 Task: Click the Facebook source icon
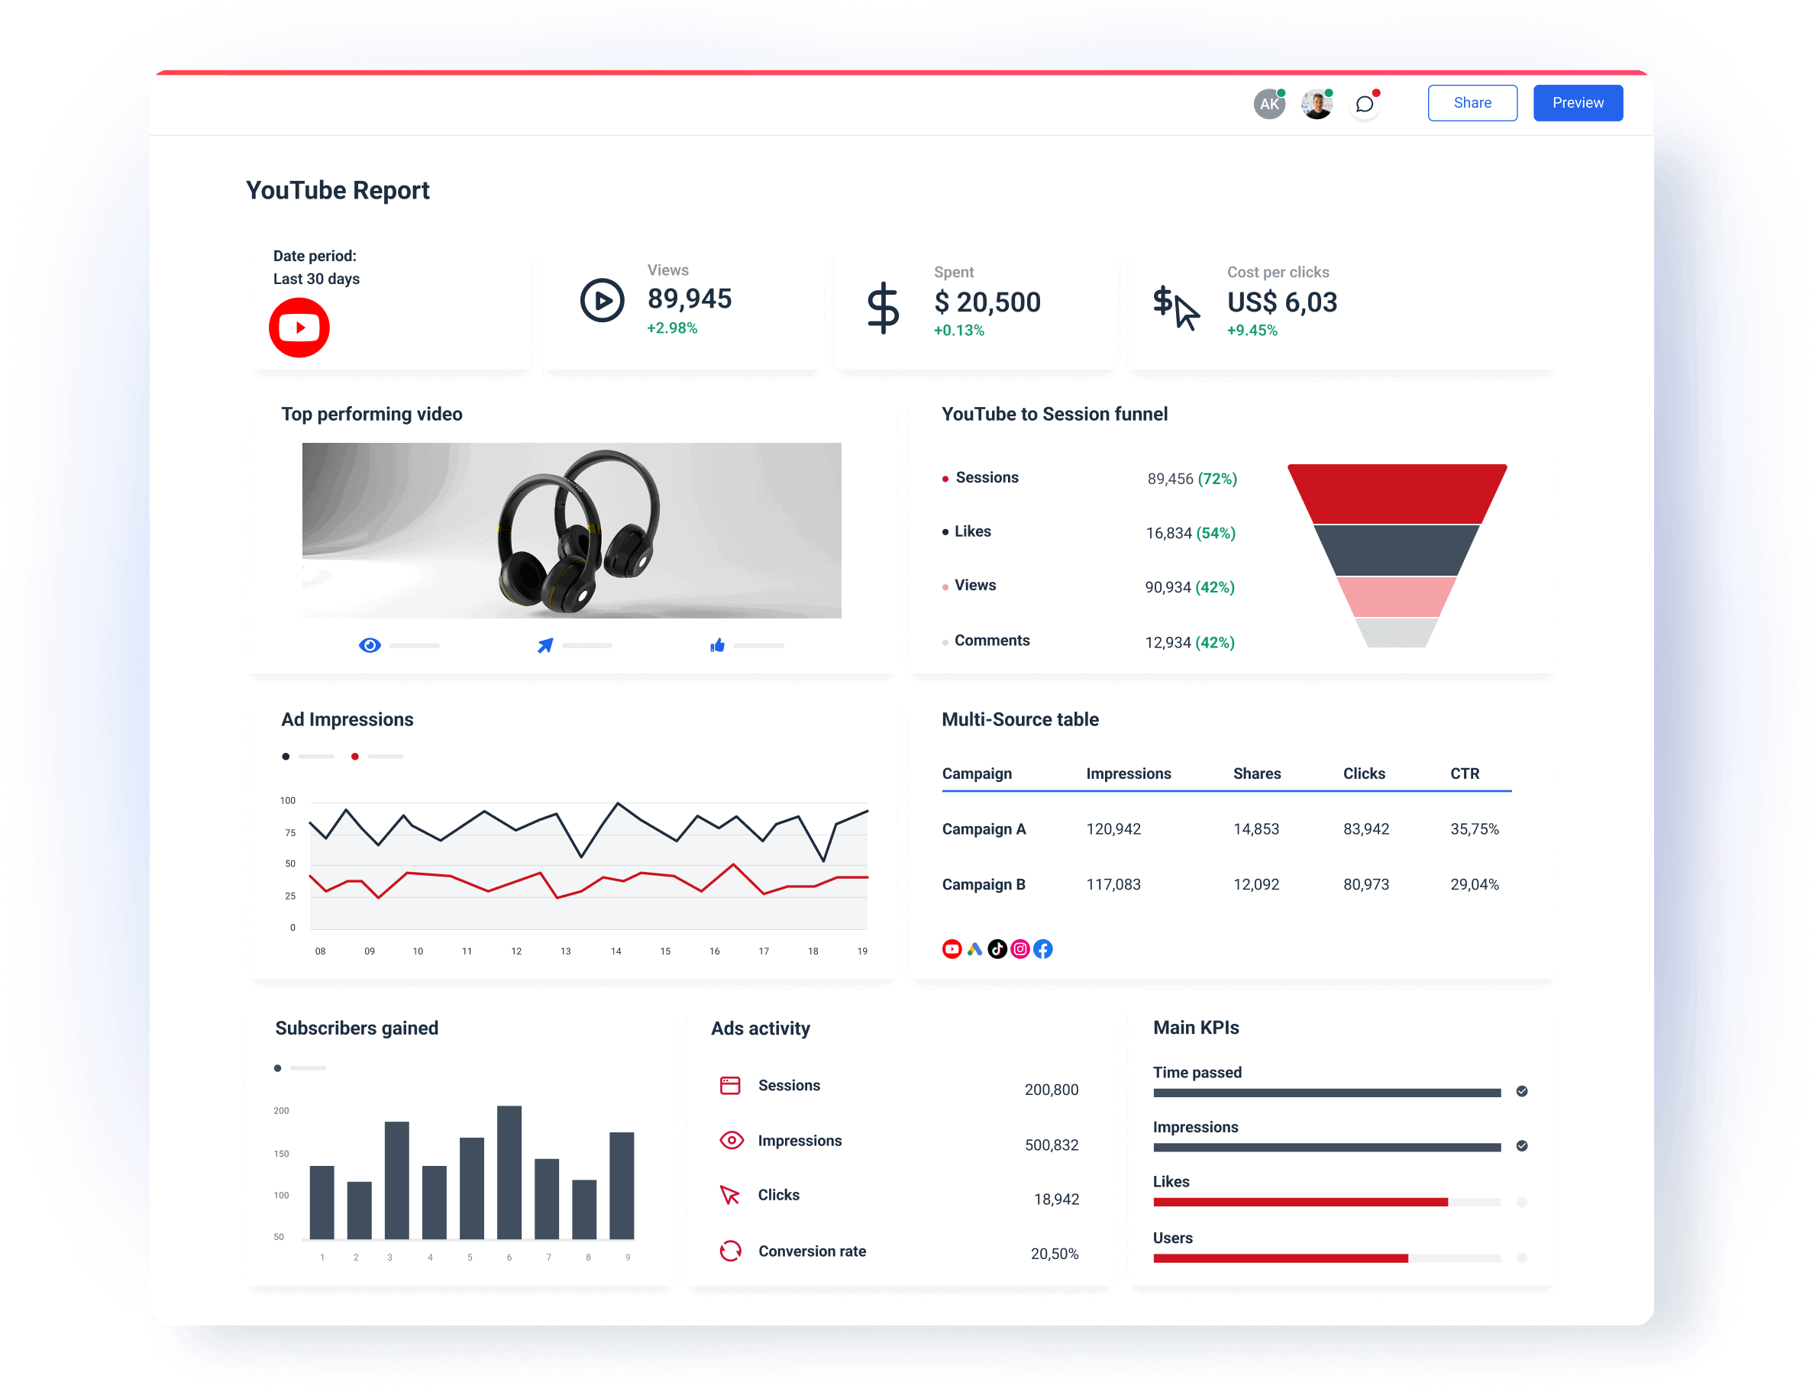pos(1043,949)
